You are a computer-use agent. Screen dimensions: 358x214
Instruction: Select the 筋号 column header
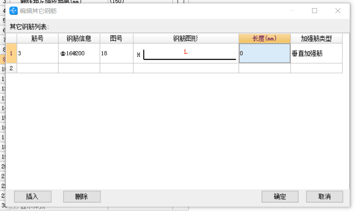(38, 39)
